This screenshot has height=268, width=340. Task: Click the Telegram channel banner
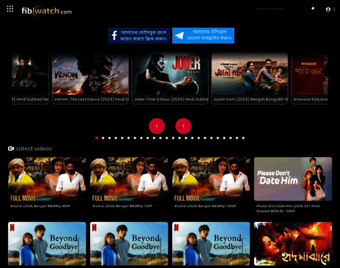203,36
